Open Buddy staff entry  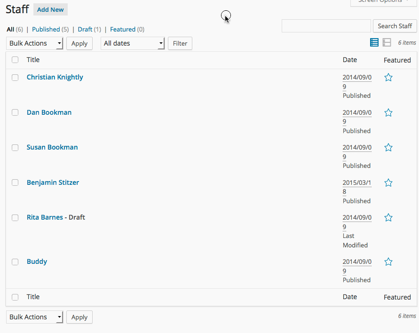click(x=37, y=262)
